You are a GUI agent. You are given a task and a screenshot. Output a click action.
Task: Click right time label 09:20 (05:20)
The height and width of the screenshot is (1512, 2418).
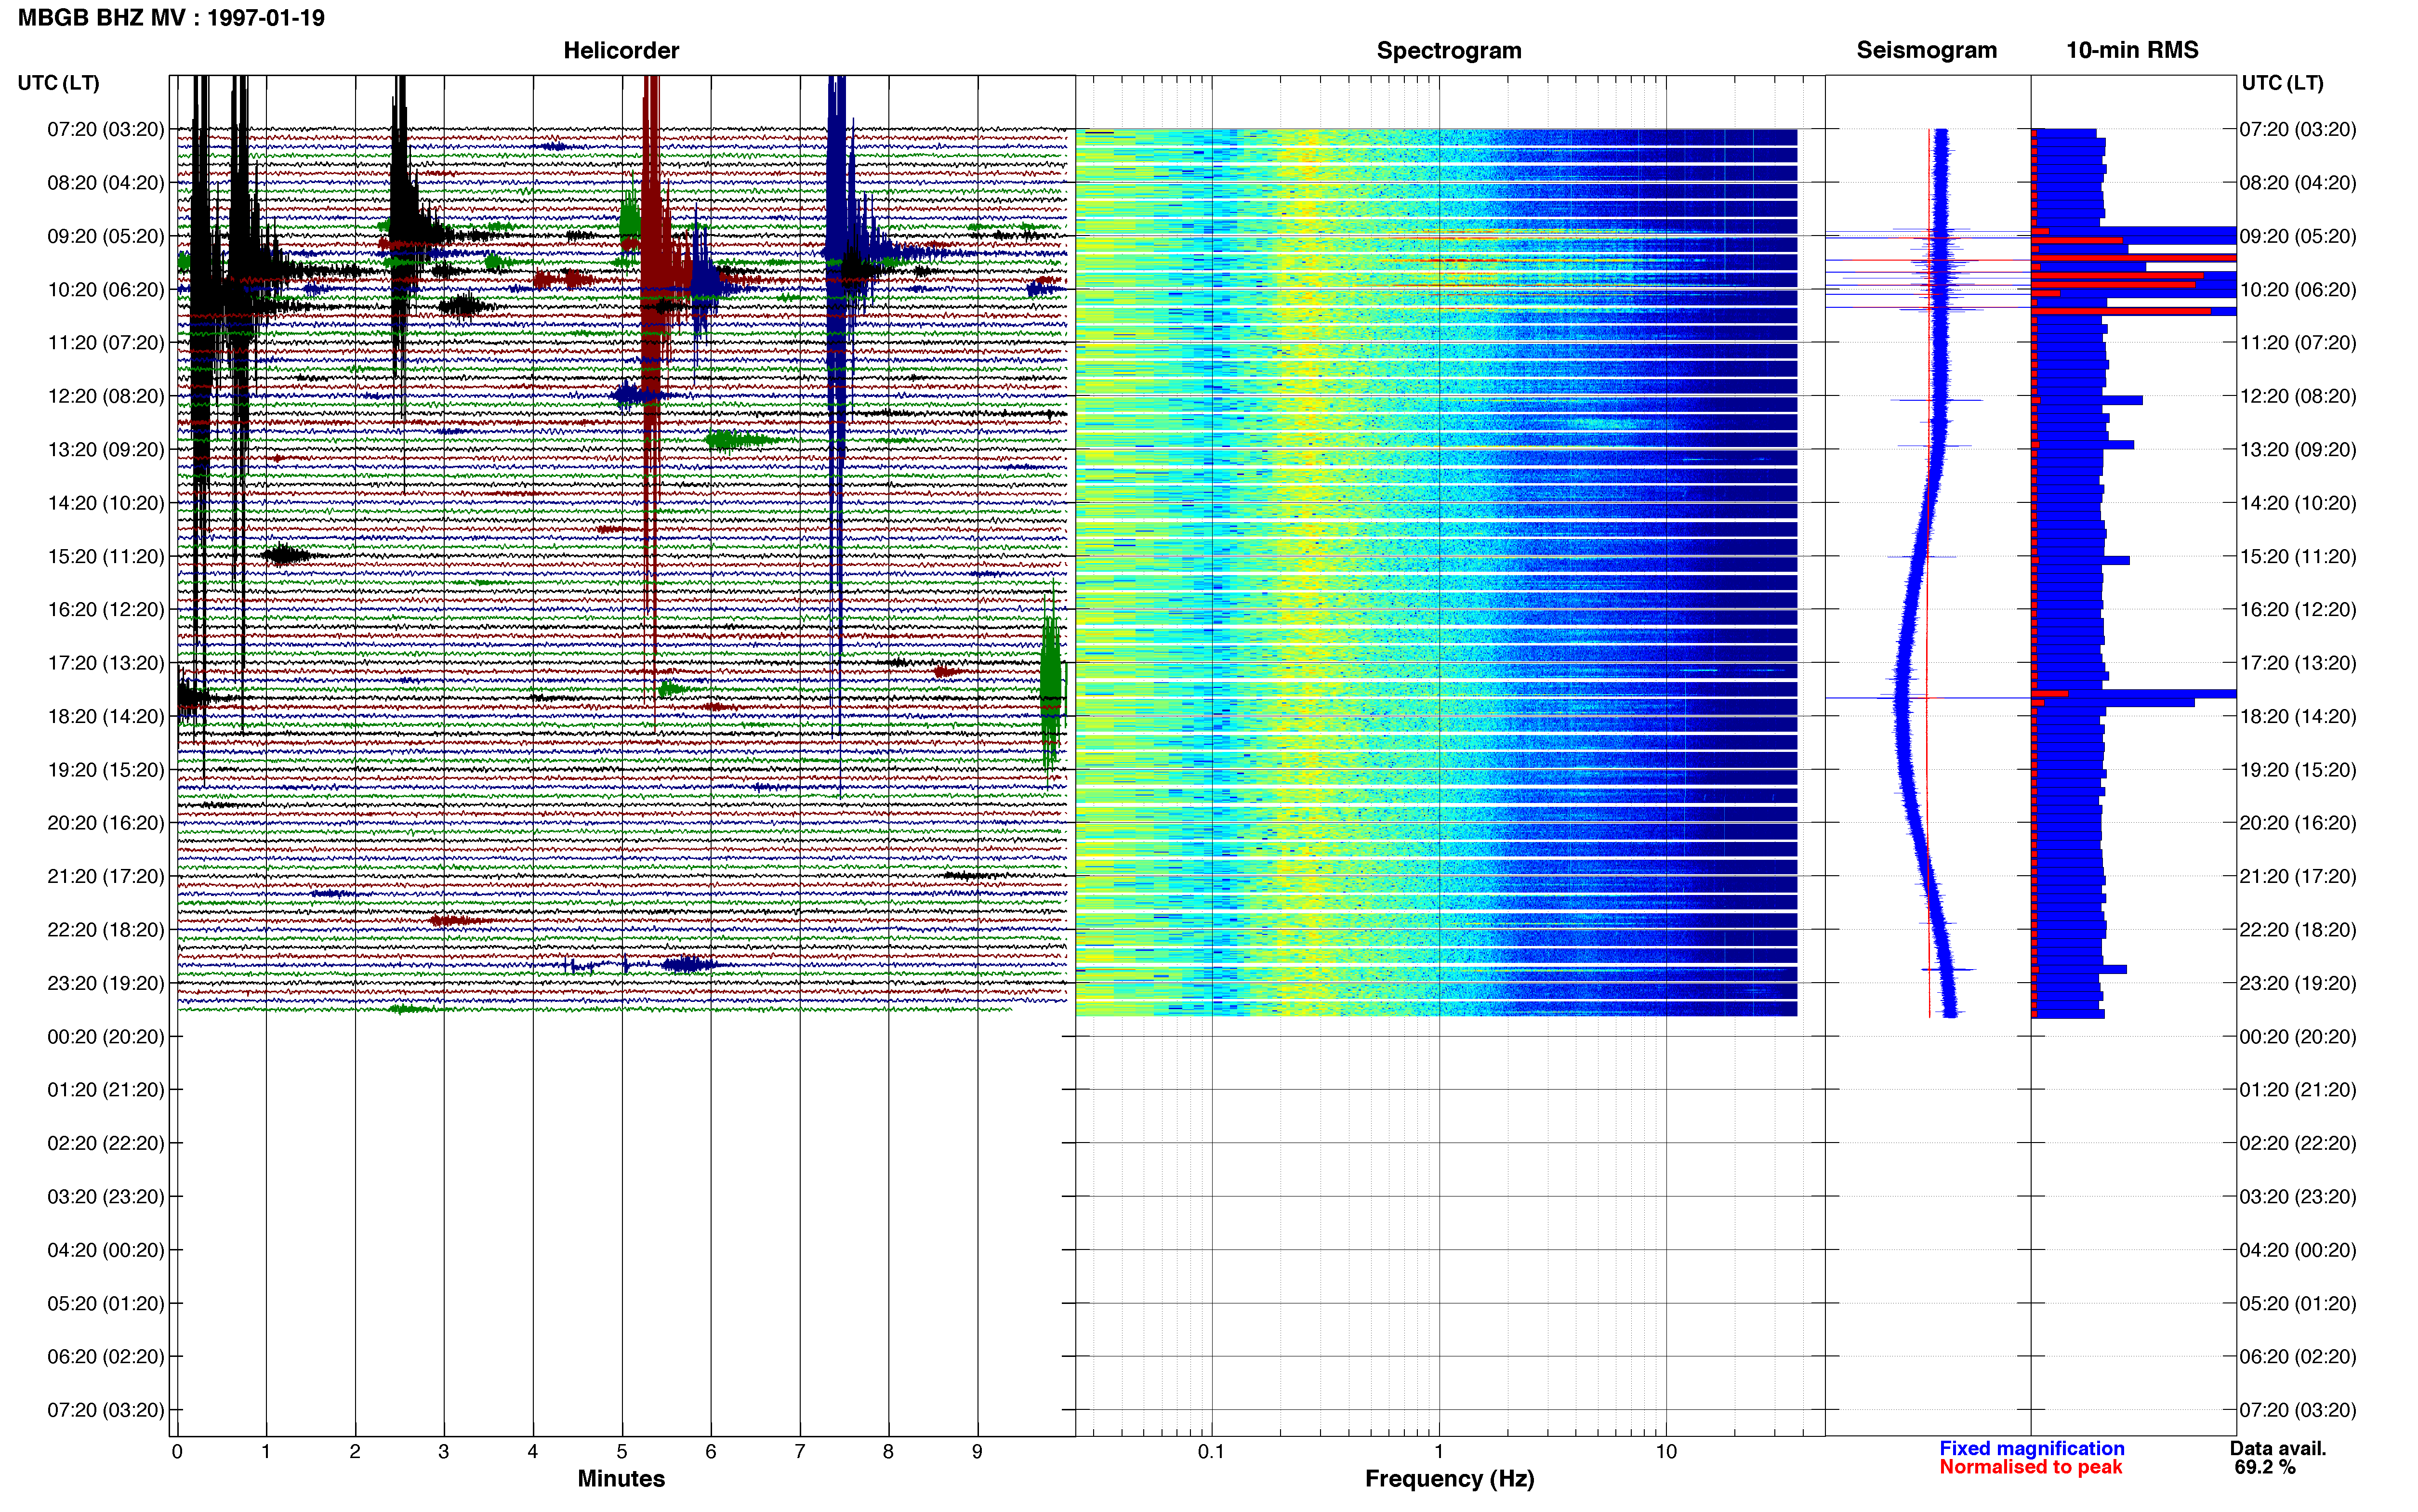2298,236
